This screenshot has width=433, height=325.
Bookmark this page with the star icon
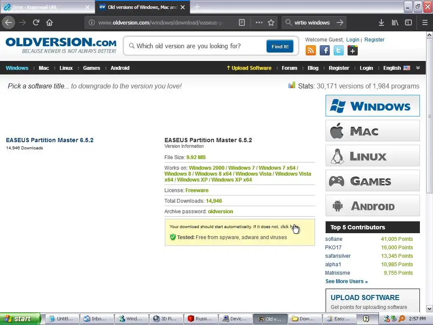(x=271, y=22)
